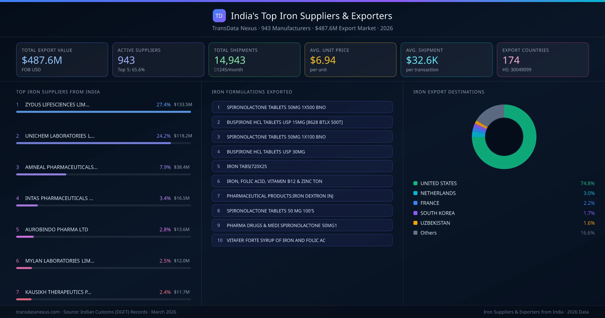Select the Uzbekistan orange legend marker
Screen dimensions: 605x318
(415, 223)
